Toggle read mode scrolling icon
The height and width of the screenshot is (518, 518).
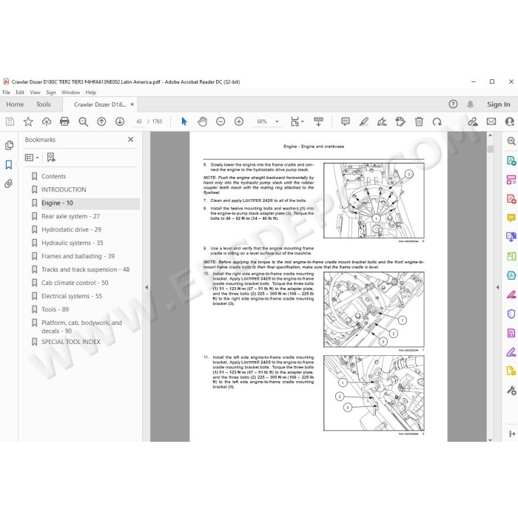(318, 121)
